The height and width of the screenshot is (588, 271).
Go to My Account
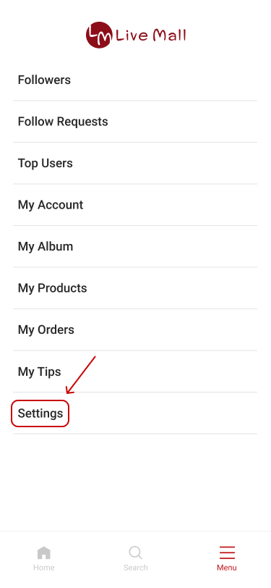tap(135, 205)
